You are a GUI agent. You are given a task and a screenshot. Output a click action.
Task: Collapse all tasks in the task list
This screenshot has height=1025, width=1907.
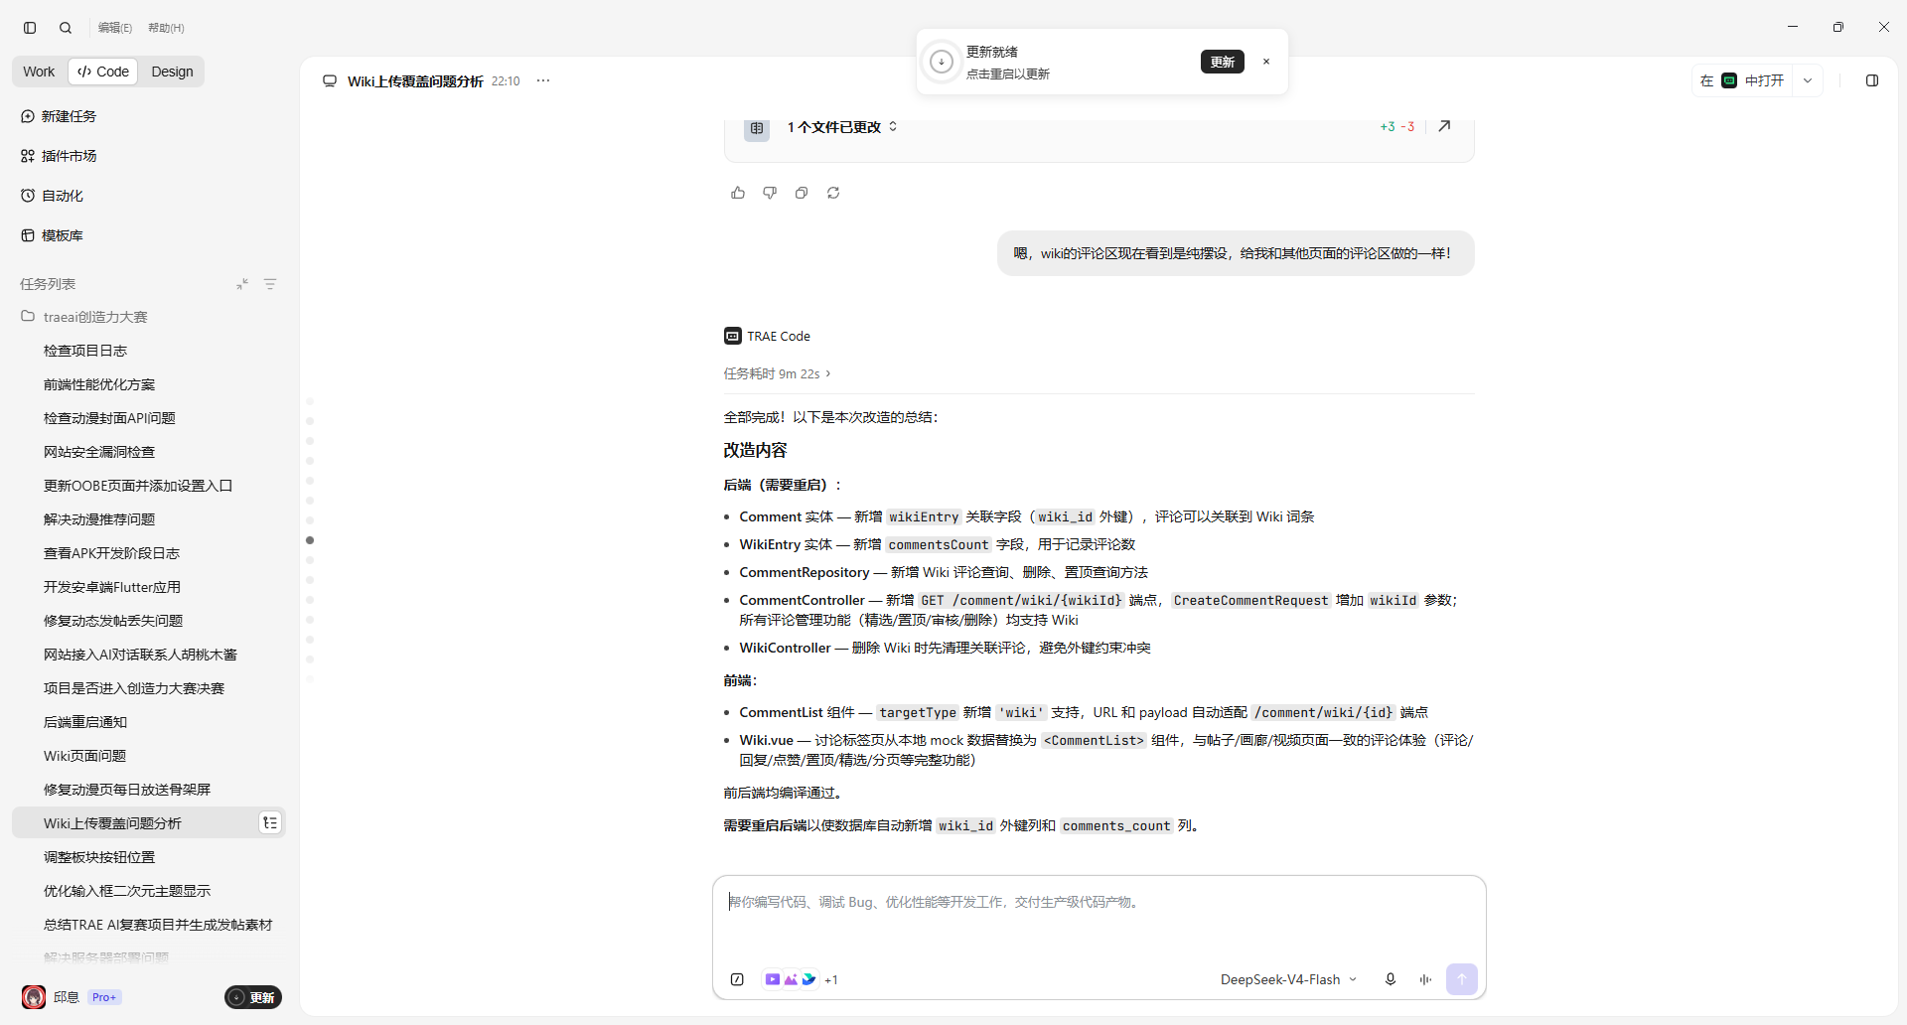(242, 284)
